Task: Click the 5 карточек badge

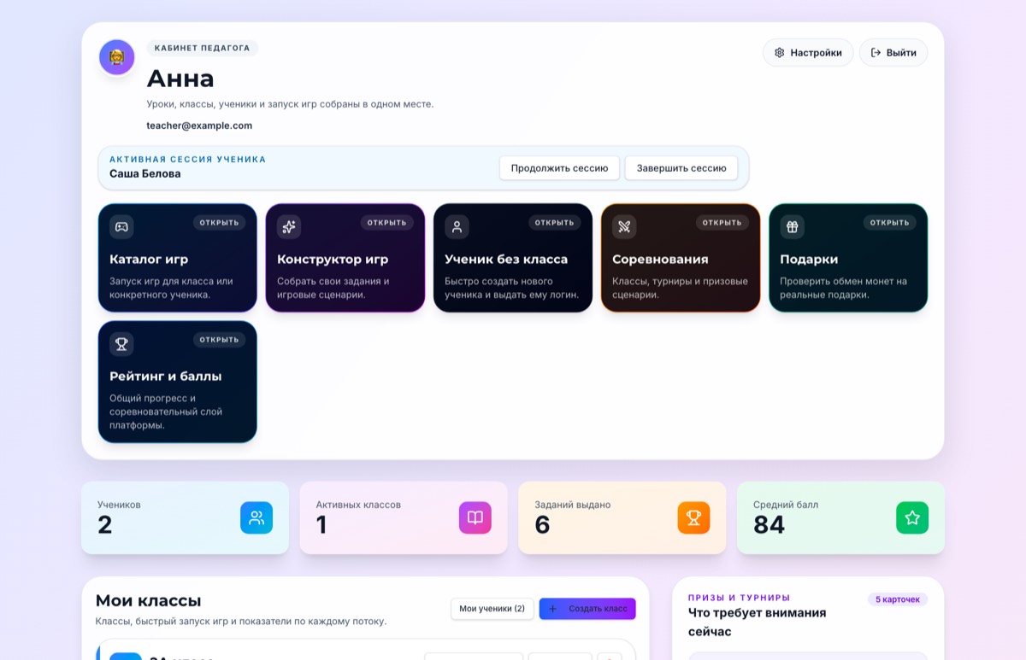Action: click(x=898, y=599)
